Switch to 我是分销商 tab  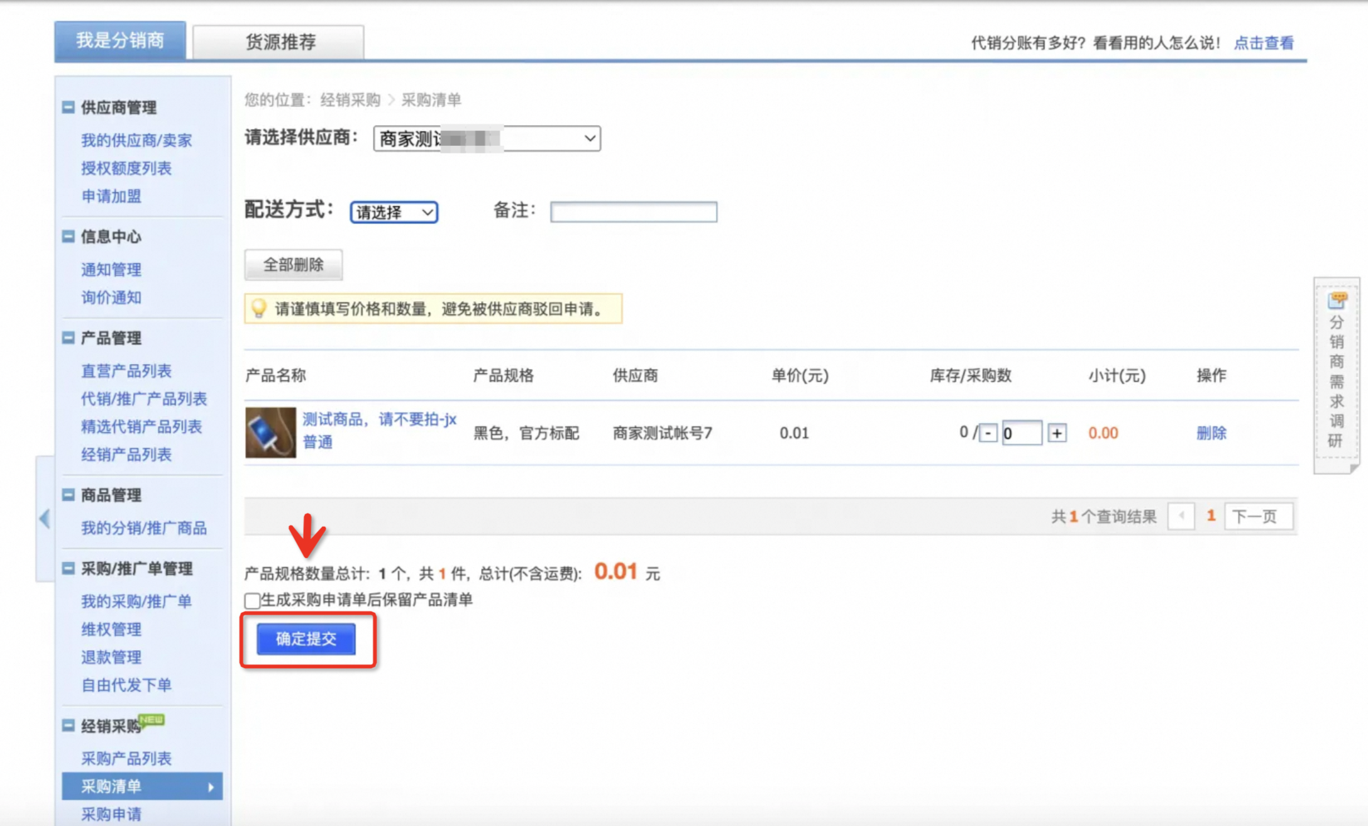120,41
